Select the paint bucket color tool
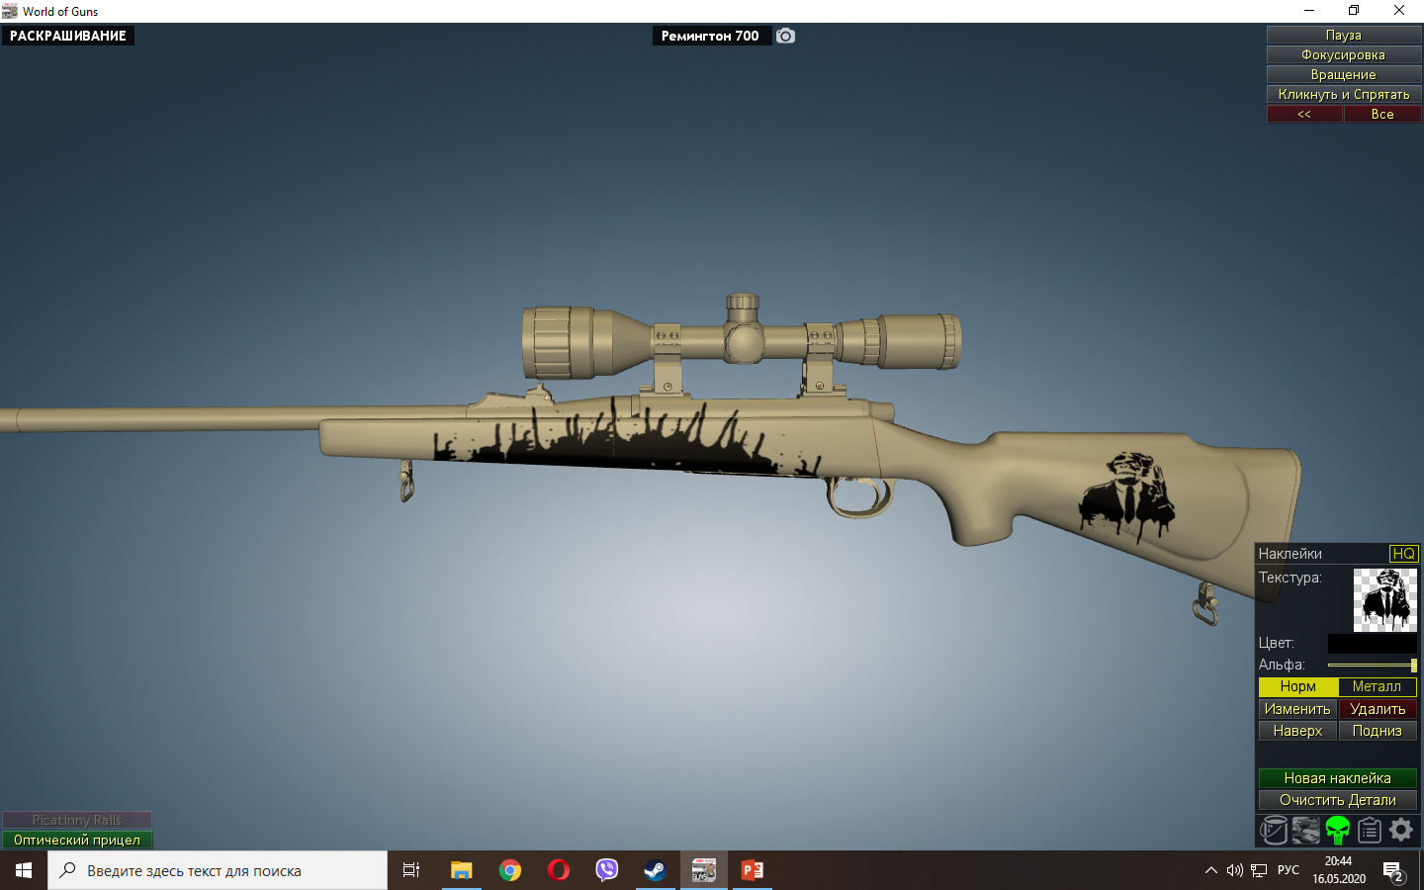 [1274, 831]
